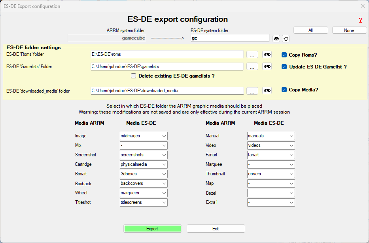
Task: Click eye icon for ES-DE Roms folder
Action: pos(267,55)
